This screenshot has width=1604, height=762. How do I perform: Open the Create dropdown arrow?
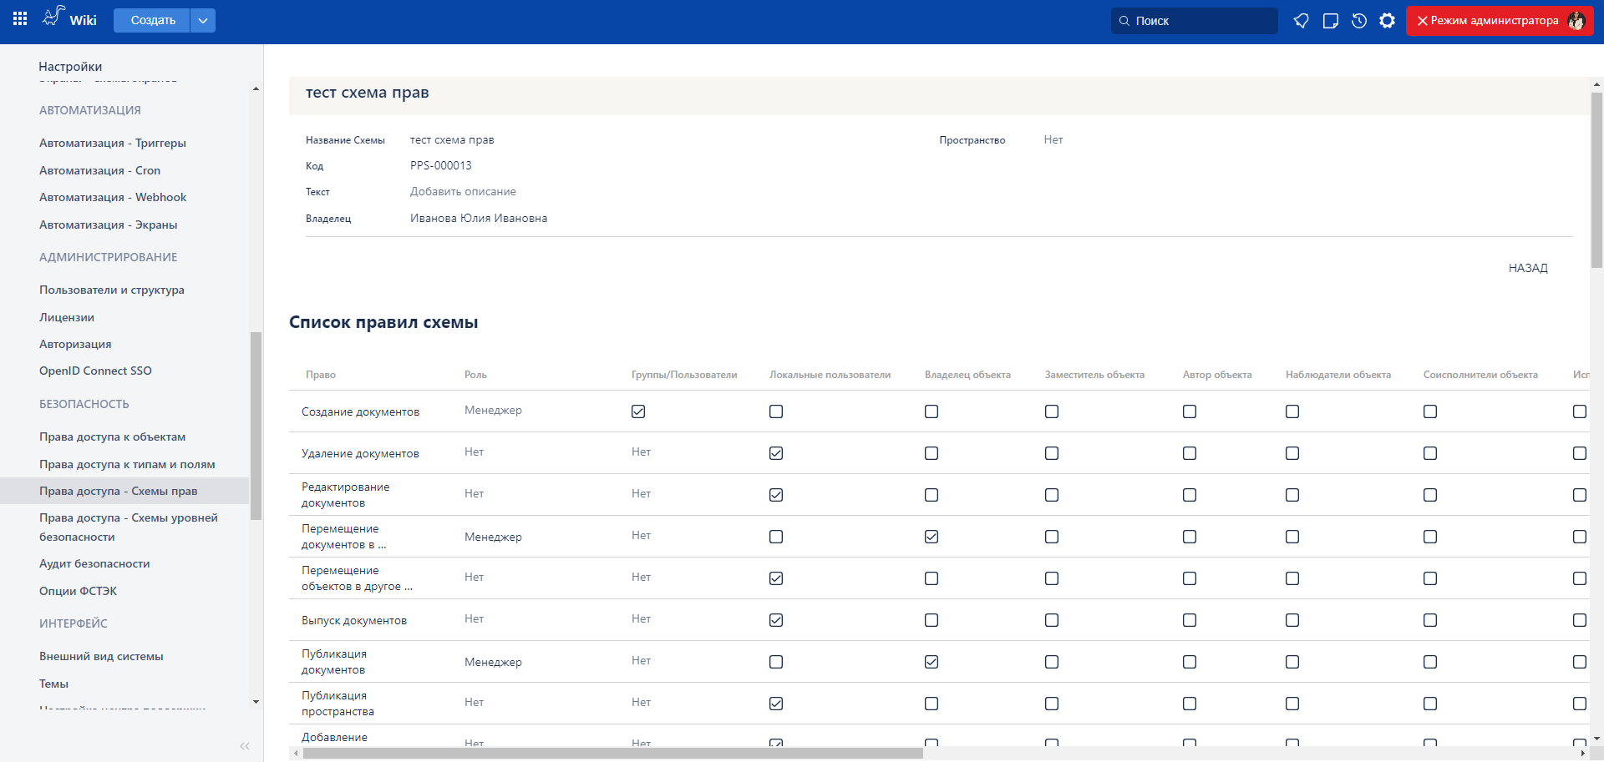[203, 20]
